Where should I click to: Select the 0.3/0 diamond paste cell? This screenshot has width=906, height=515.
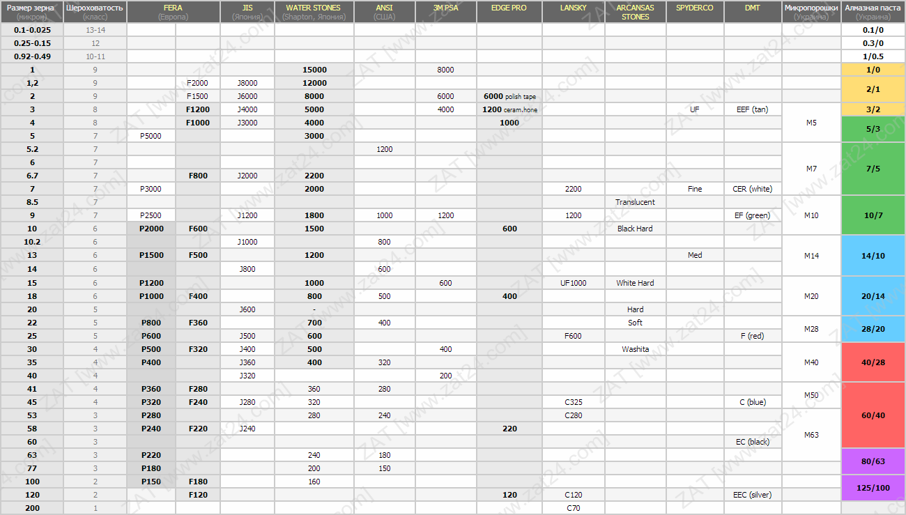pyautogui.click(x=873, y=43)
